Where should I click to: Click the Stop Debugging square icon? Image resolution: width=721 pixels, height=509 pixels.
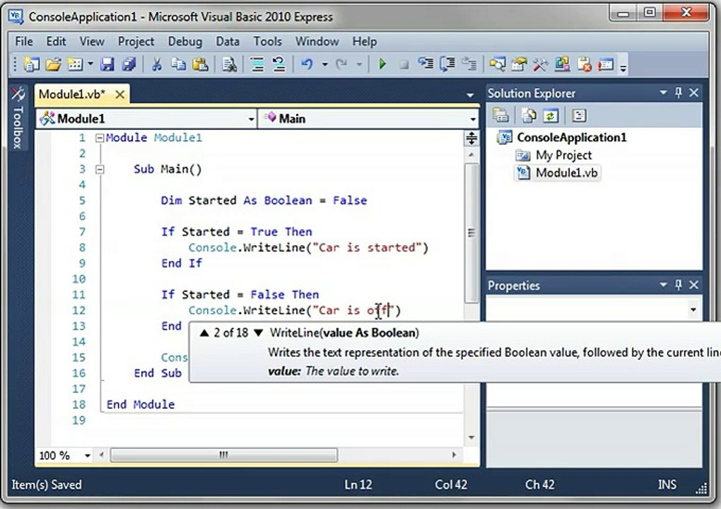404,65
